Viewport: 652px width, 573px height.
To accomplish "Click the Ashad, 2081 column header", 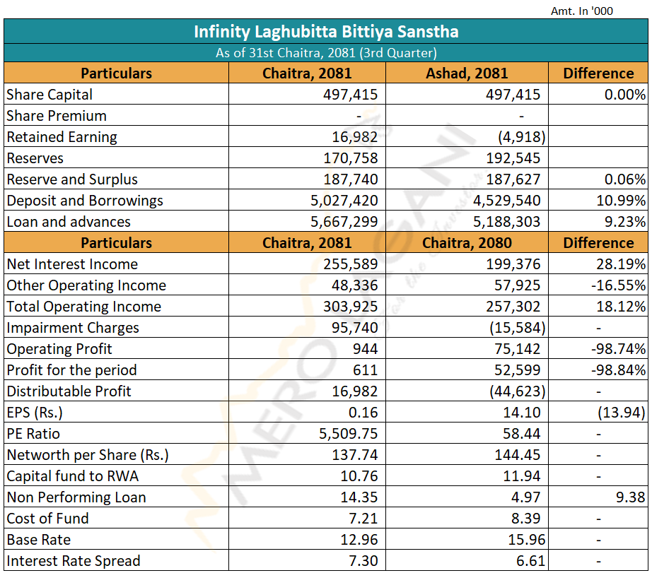I will click(x=467, y=73).
